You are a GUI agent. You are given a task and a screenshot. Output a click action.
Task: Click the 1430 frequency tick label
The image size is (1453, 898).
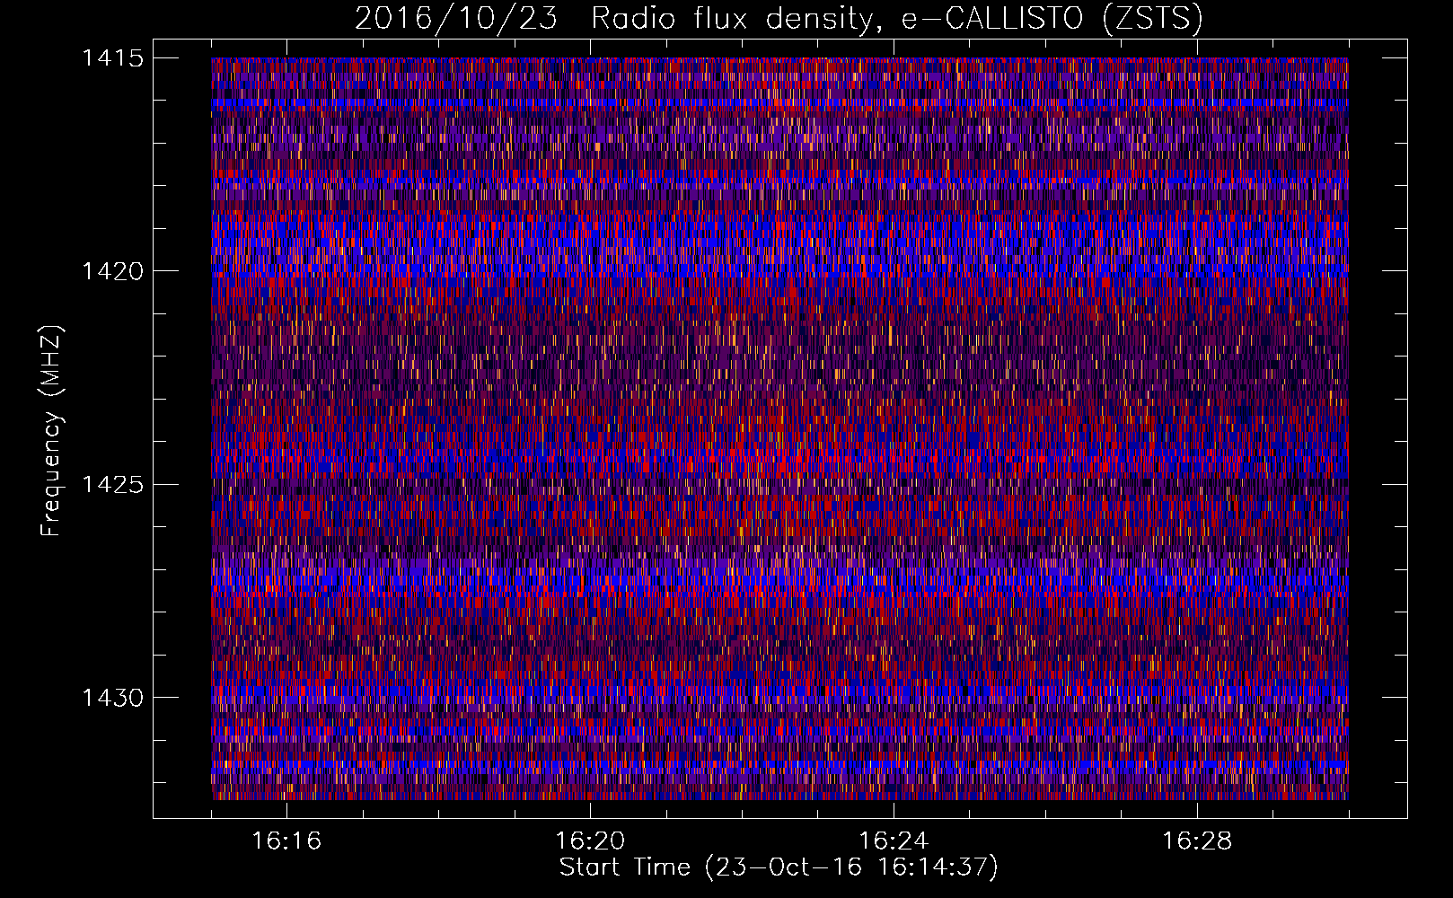point(112,698)
